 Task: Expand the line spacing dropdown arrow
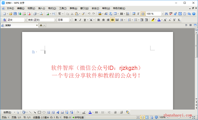[125, 20]
